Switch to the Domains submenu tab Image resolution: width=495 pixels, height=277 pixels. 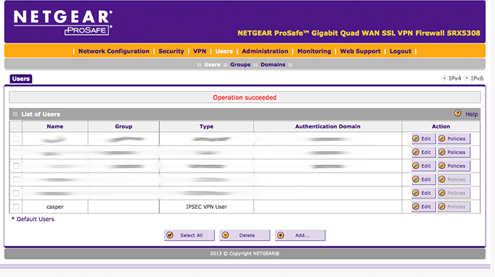click(273, 65)
